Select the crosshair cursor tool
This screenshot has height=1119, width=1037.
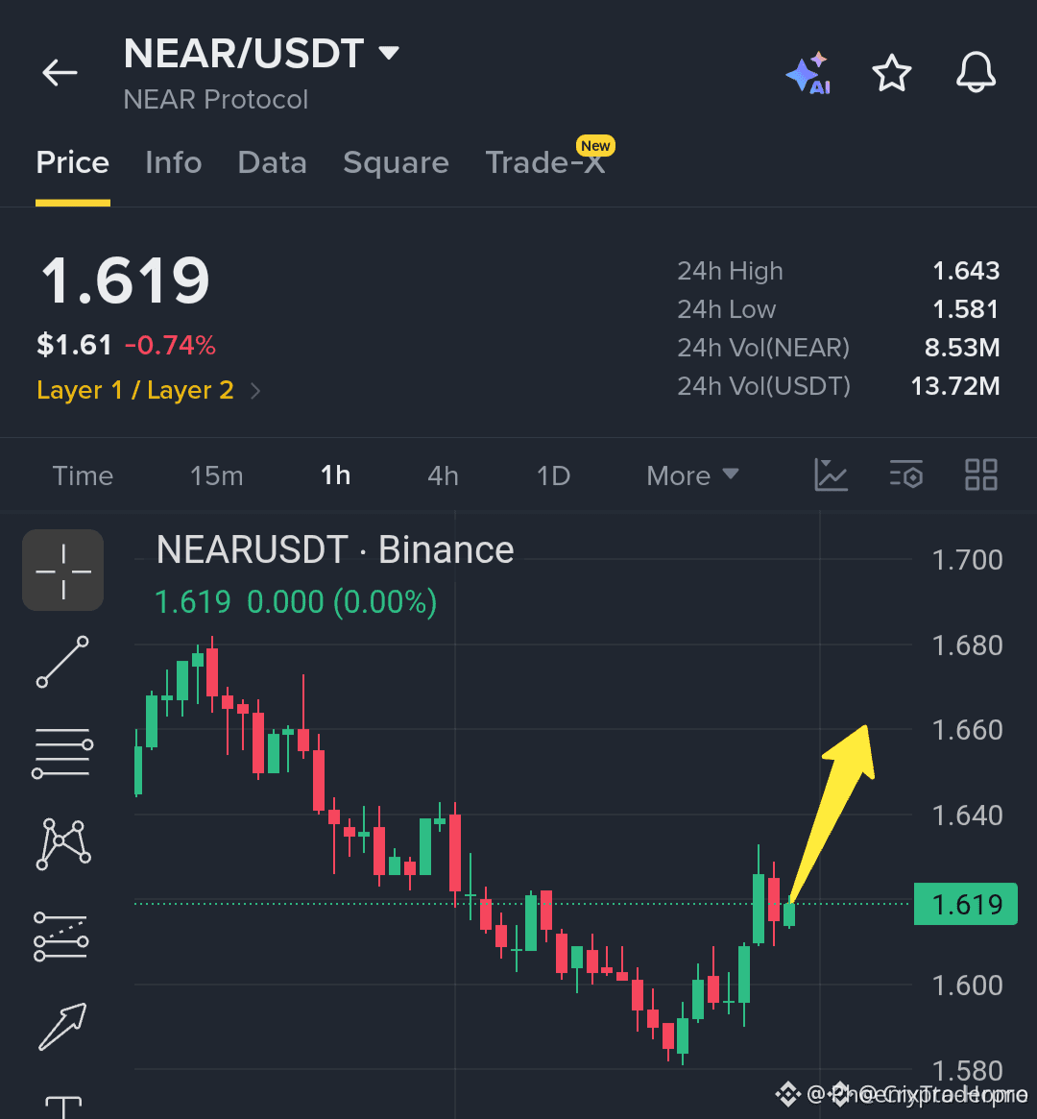tap(62, 571)
